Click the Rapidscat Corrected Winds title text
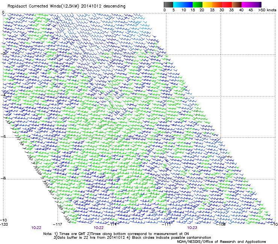Screen dimensions: 278x244 66,6
